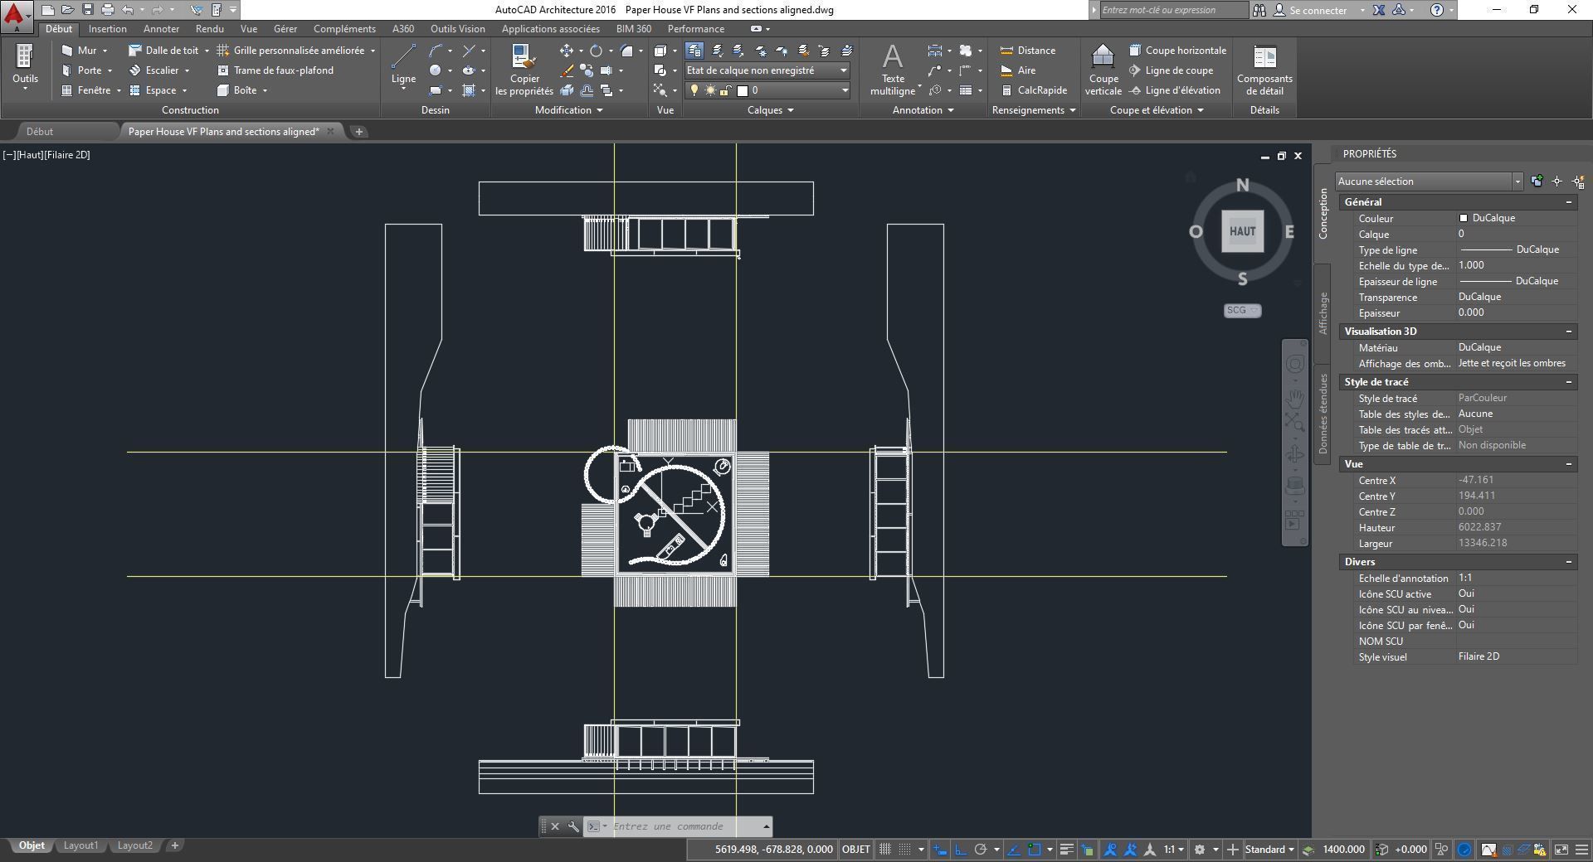Toggle object snap in status bar
Image resolution: width=1593 pixels, height=862 pixels.
[1034, 849]
